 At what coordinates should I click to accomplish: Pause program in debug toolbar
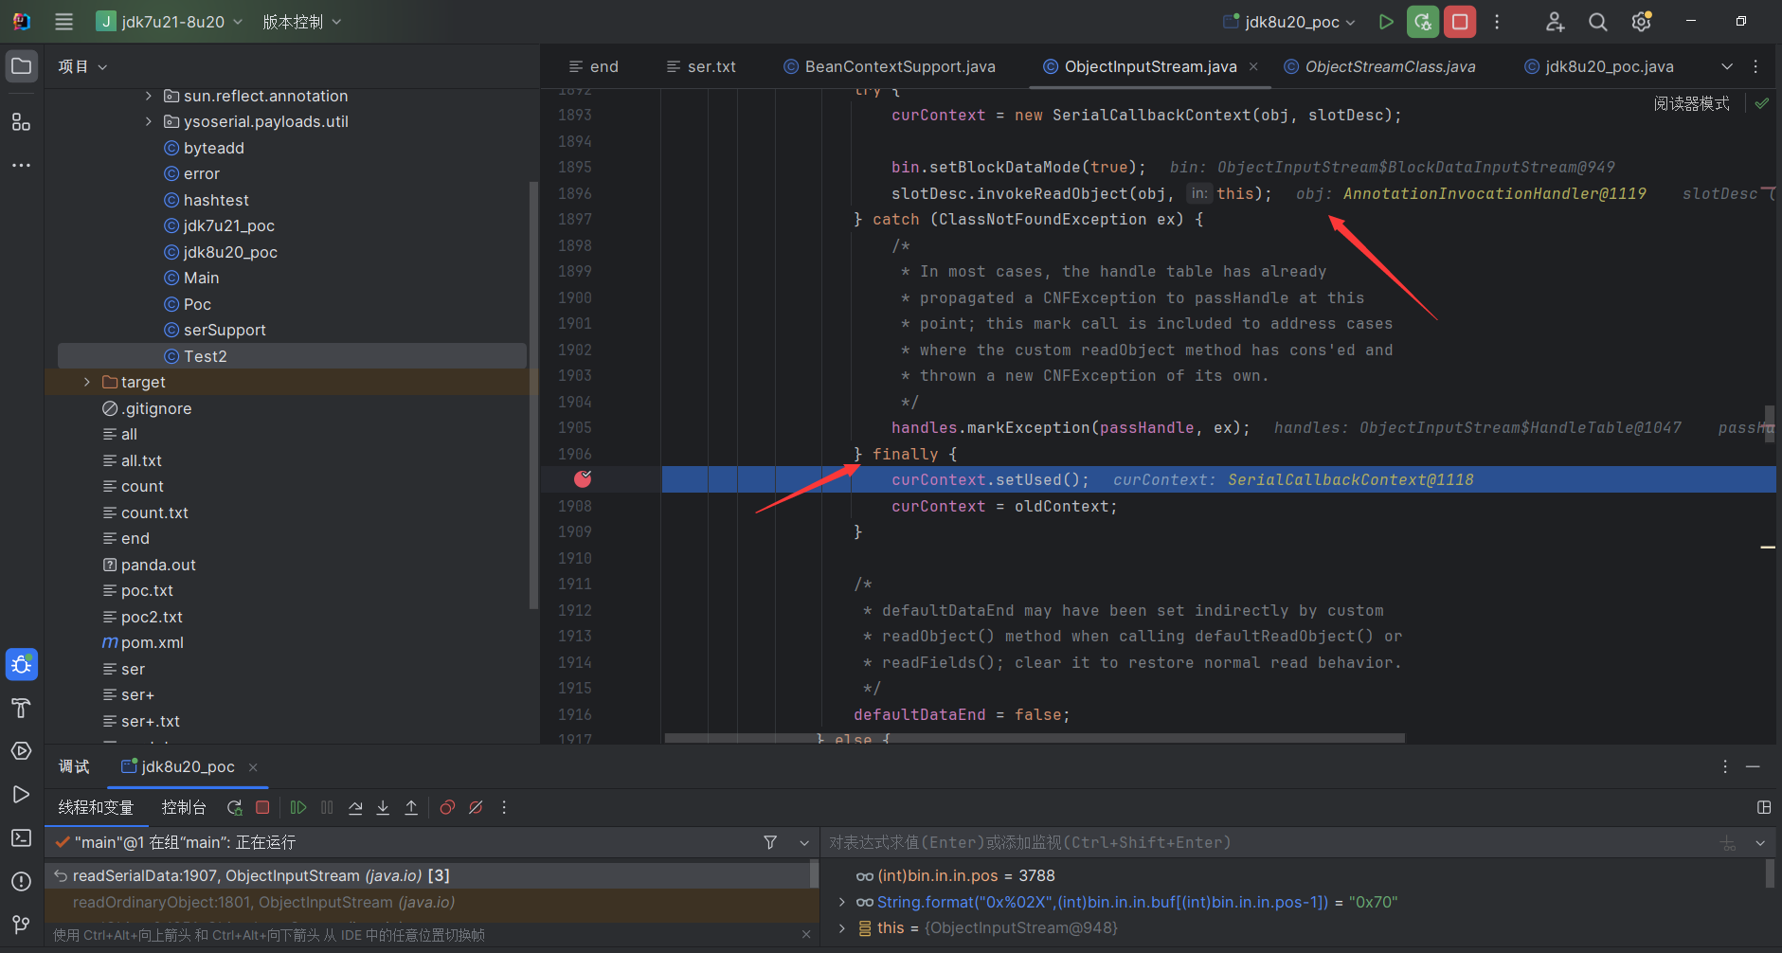coord(327,807)
